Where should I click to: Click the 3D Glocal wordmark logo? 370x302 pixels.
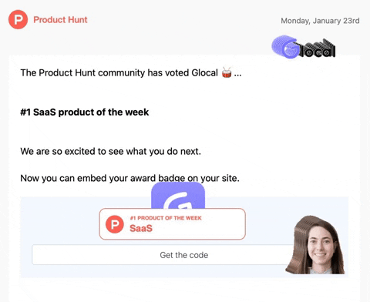point(304,47)
